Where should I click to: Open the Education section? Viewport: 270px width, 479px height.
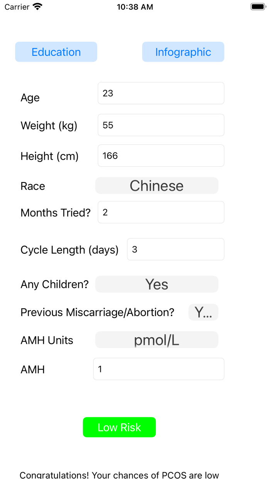coord(56,52)
